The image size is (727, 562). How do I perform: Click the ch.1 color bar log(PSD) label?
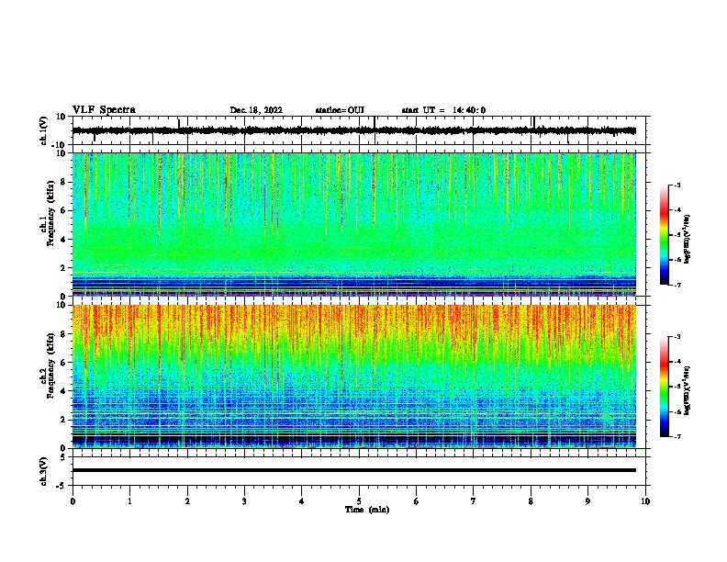coord(687,240)
